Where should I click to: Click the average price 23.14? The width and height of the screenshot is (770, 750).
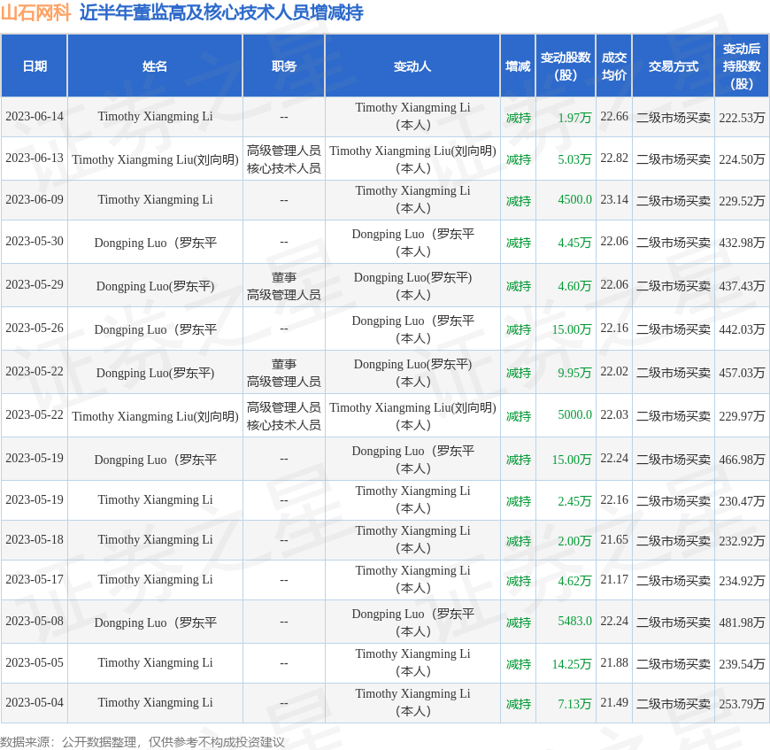click(x=614, y=200)
